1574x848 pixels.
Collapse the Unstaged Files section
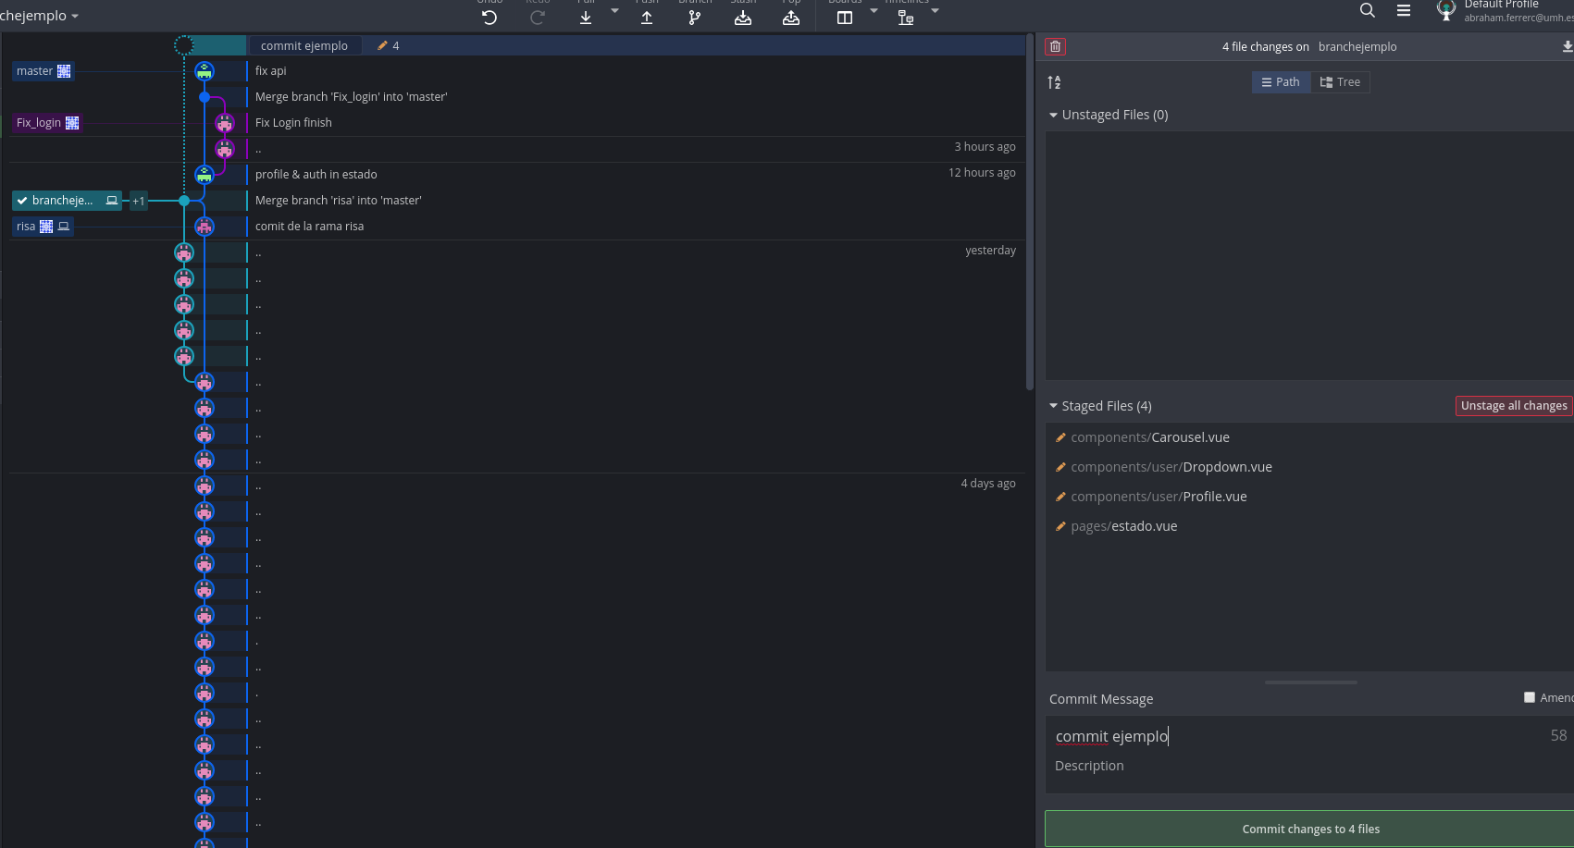[x=1053, y=116]
